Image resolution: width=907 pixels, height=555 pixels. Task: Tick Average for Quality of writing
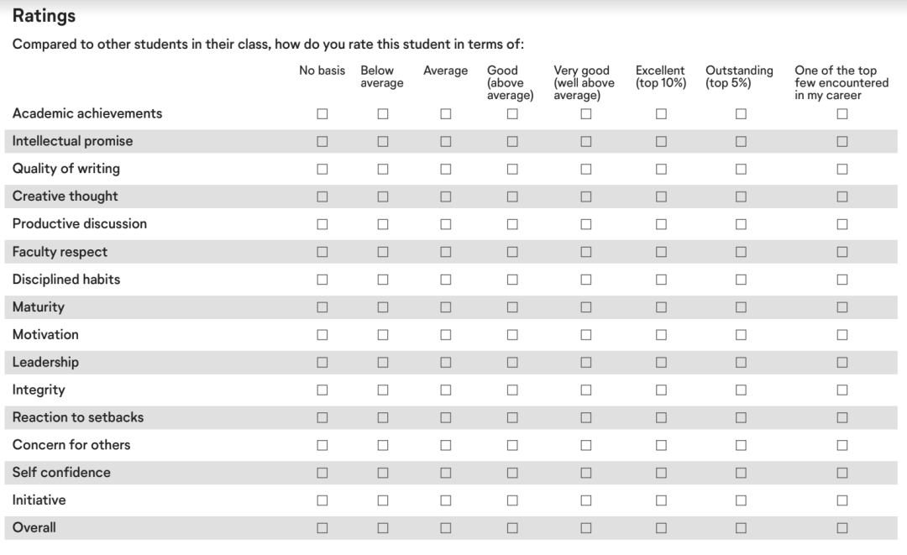point(445,170)
